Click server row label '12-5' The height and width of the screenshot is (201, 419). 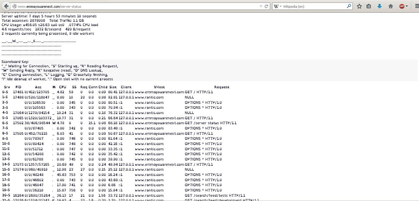click(6, 154)
